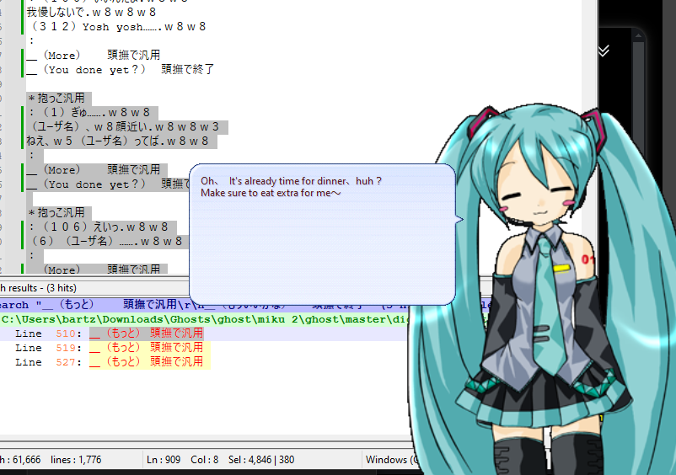Select the Search "__（もっと）" header row in results
This screenshot has width=676, height=475.
point(95,305)
